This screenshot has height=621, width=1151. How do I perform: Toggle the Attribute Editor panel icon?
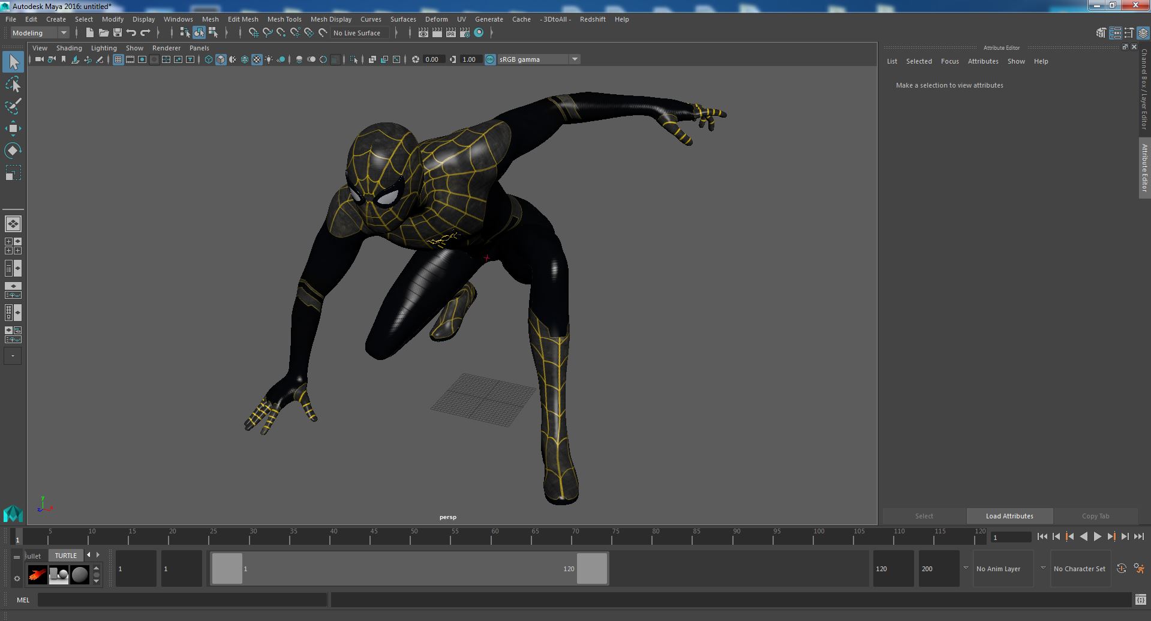pyautogui.click(x=1115, y=33)
